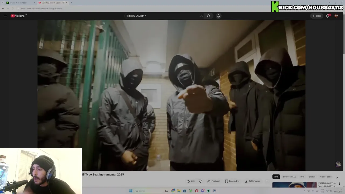
Task: View site information icon in address bar
Action: (x=18, y=8)
